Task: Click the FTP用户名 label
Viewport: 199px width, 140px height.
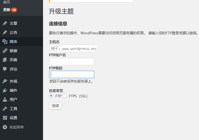Action: (x=57, y=55)
